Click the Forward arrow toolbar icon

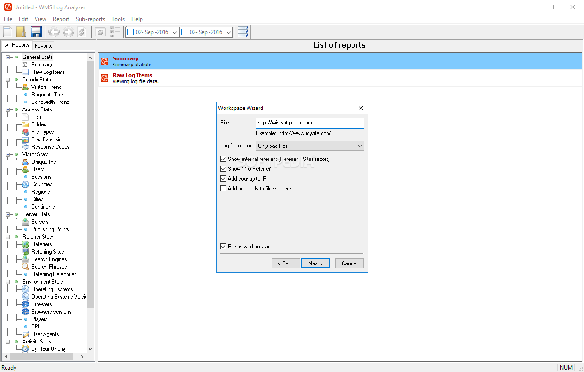coord(68,32)
